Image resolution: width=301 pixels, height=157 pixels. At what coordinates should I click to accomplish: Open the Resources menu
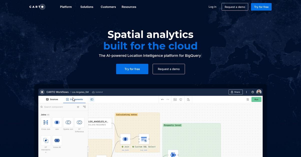click(x=129, y=7)
